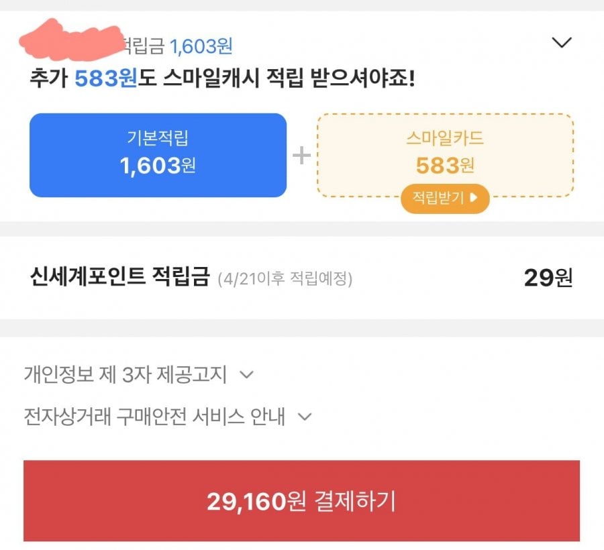Expand 개인정보 제 3자 제공고지 chevron
This screenshot has width=604, height=550.
[246, 374]
